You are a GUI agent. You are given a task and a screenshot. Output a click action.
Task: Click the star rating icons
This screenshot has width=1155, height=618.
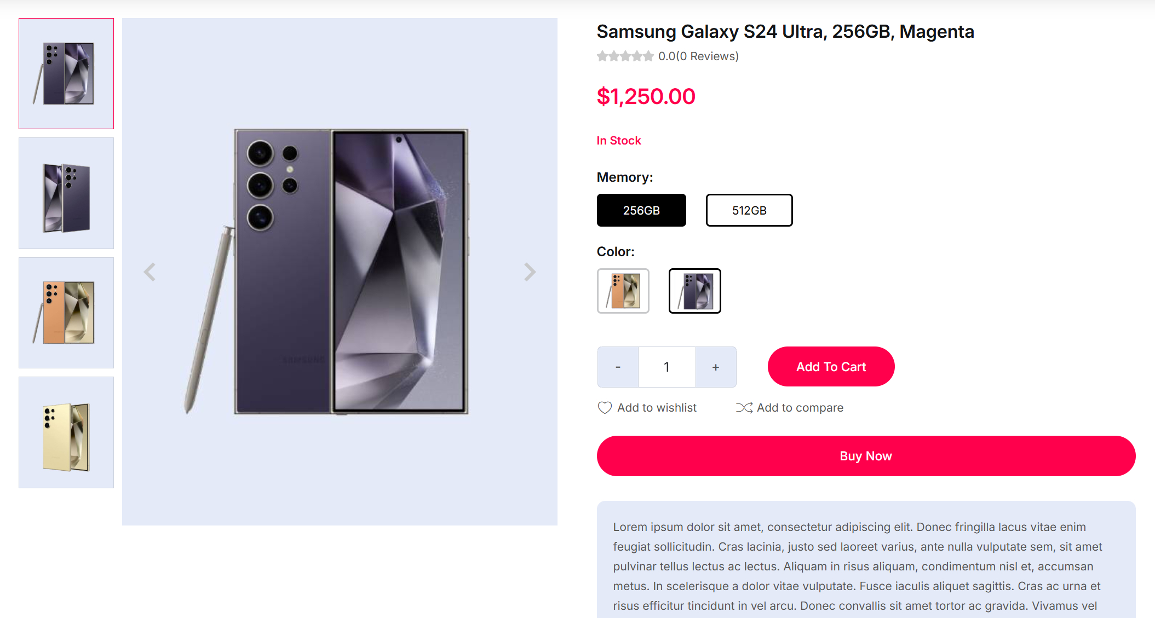(x=625, y=56)
